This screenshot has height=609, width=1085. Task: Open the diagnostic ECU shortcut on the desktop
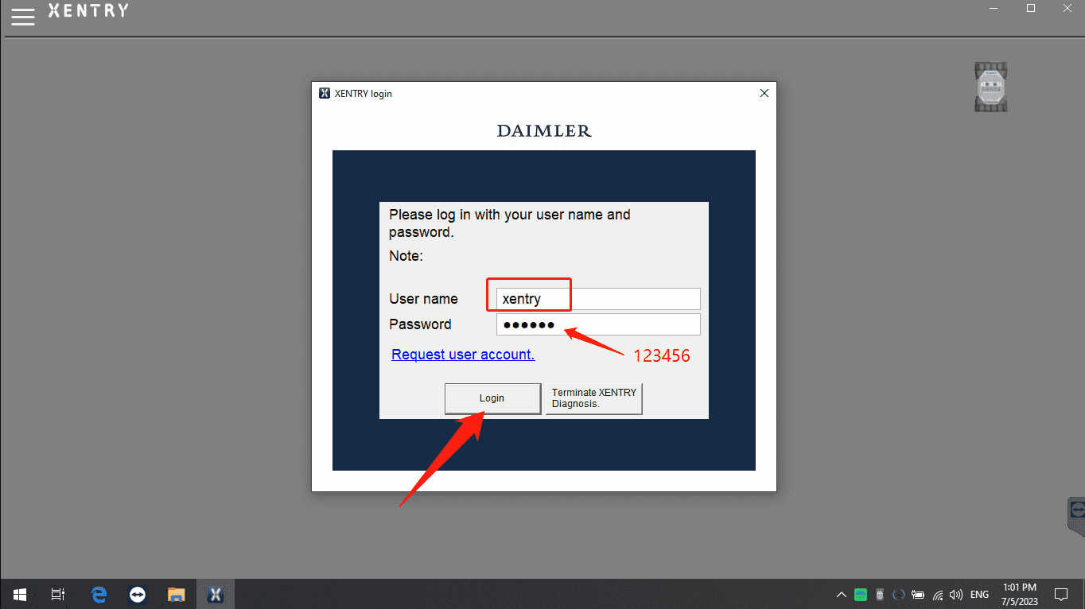(990, 87)
